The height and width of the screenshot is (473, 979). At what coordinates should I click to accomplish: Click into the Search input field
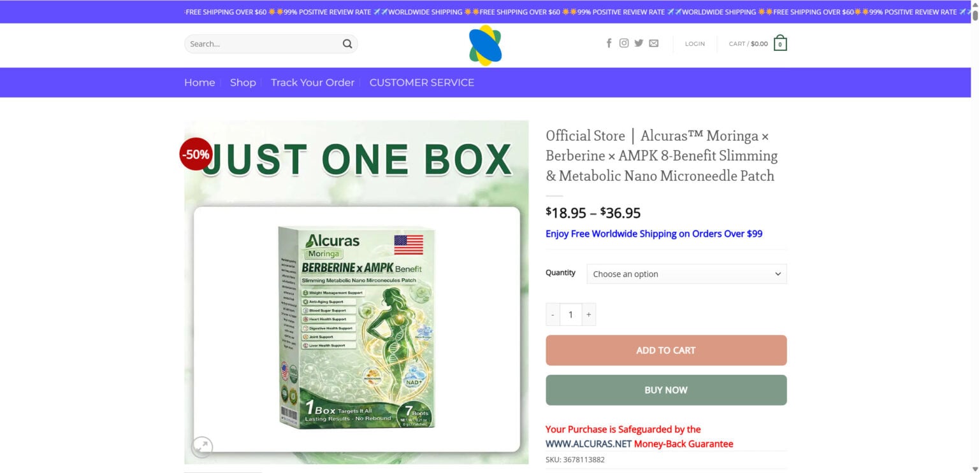click(263, 44)
